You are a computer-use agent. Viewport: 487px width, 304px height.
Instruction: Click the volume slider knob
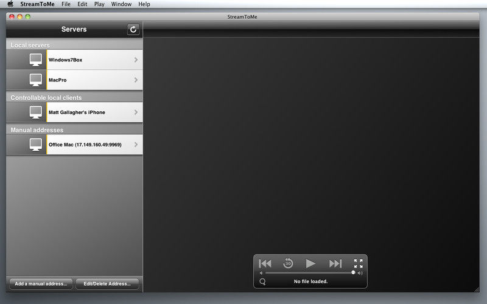tap(353, 272)
